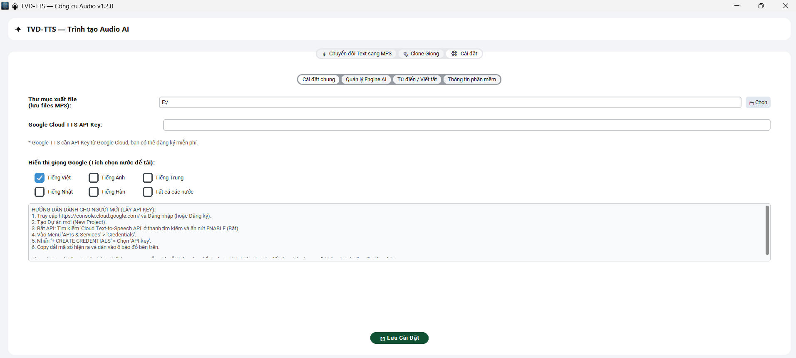Switch to Từ điển / Viết tắt sub-tab

(417, 80)
